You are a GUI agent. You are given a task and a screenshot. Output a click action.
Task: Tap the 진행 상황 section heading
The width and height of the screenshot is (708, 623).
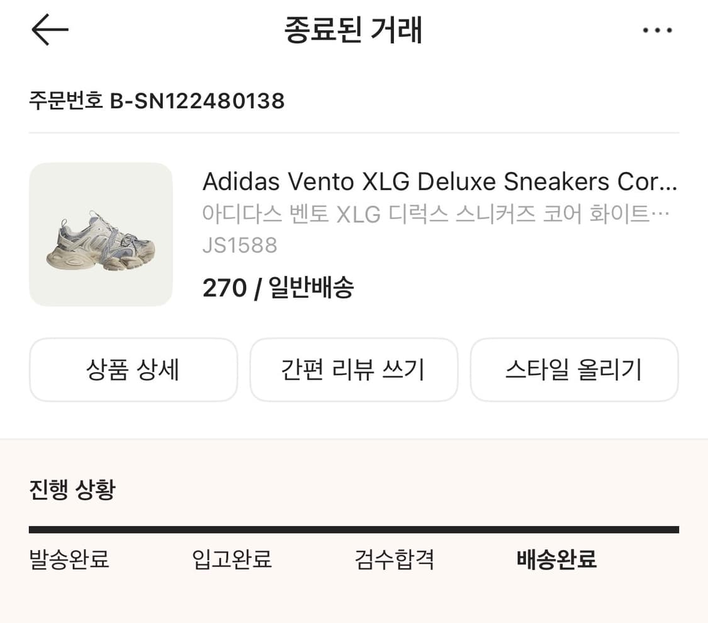pos(72,489)
